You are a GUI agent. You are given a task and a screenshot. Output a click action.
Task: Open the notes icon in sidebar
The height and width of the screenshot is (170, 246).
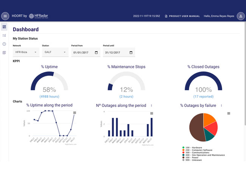tap(4, 53)
